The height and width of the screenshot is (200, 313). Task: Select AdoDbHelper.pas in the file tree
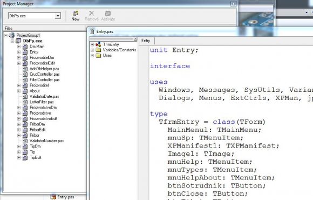(44, 69)
